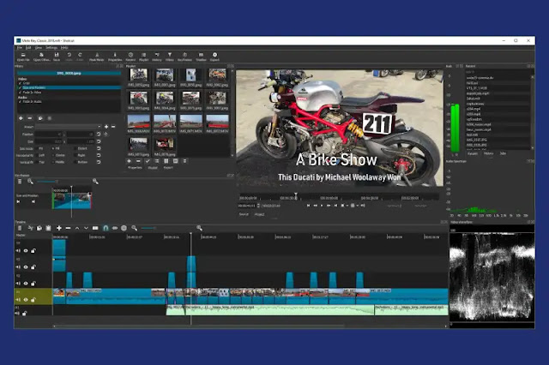Skip to start of the player

(309, 206)
